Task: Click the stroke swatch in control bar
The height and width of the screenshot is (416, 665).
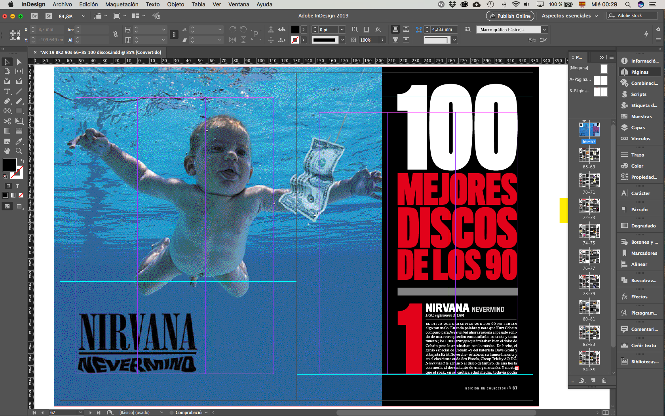Action: coord(295,40)
